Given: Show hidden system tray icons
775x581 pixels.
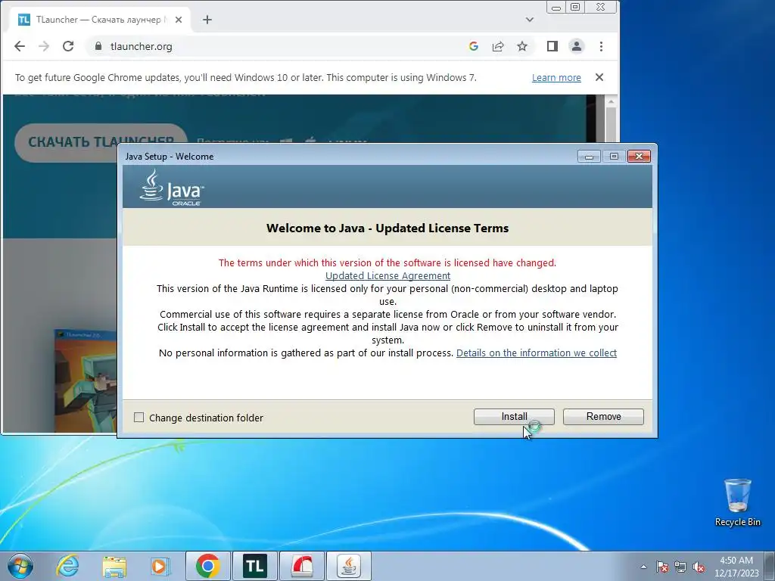Looking at the screenshot, I should (x=643, y=567).
